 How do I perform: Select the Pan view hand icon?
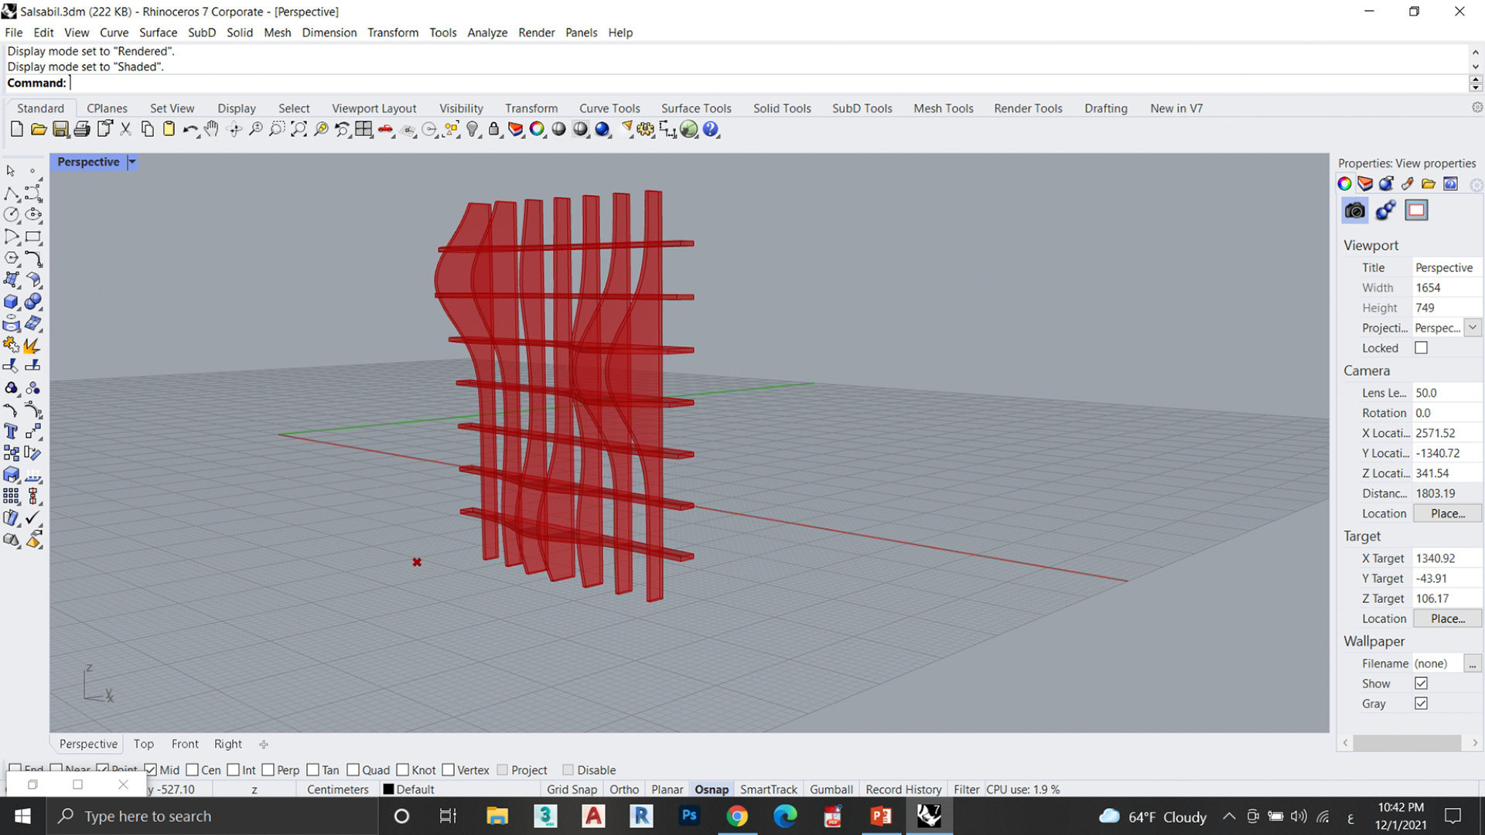[211, 129]
